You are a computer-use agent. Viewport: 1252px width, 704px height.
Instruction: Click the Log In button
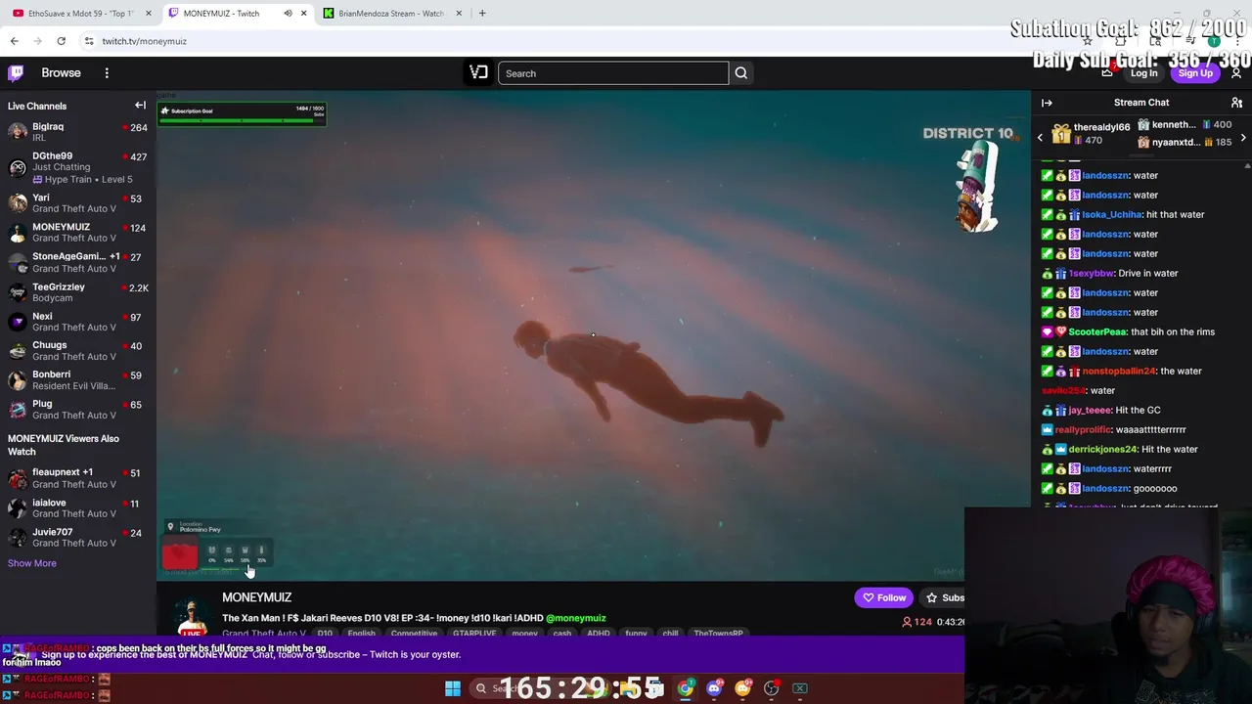[1143, 73]
